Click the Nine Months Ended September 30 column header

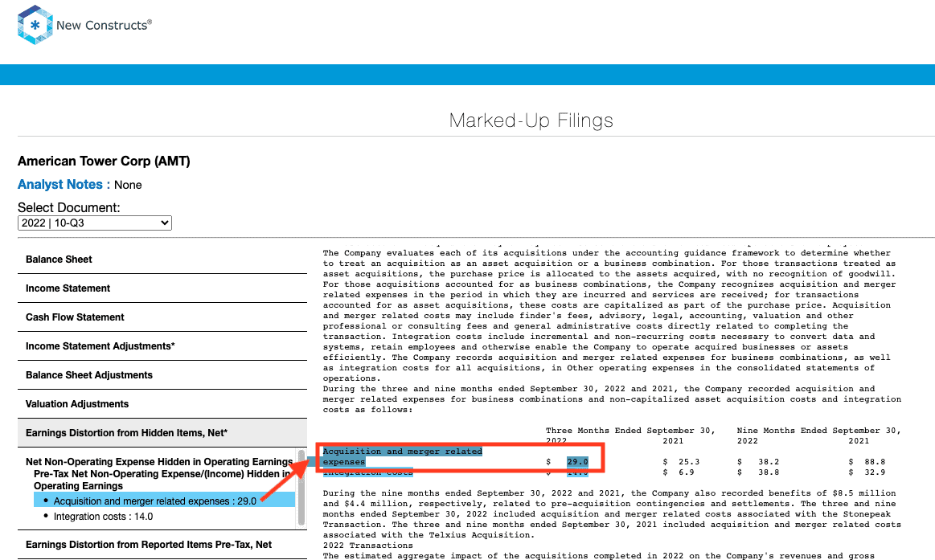coord(818,430)
